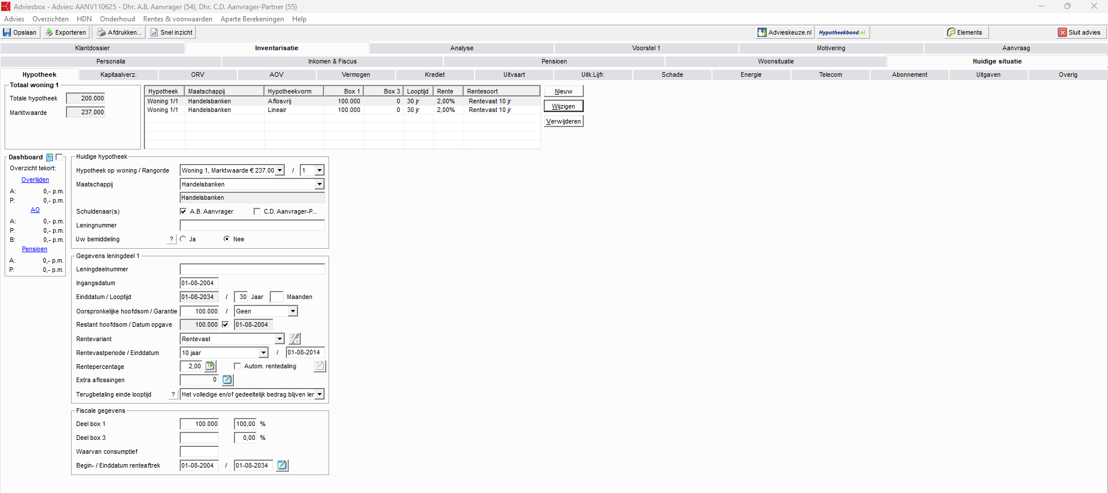Enable the Autom. rentedaling checkbox
This screenshot has height=493, width=1108.
click(x=237, y=367)
